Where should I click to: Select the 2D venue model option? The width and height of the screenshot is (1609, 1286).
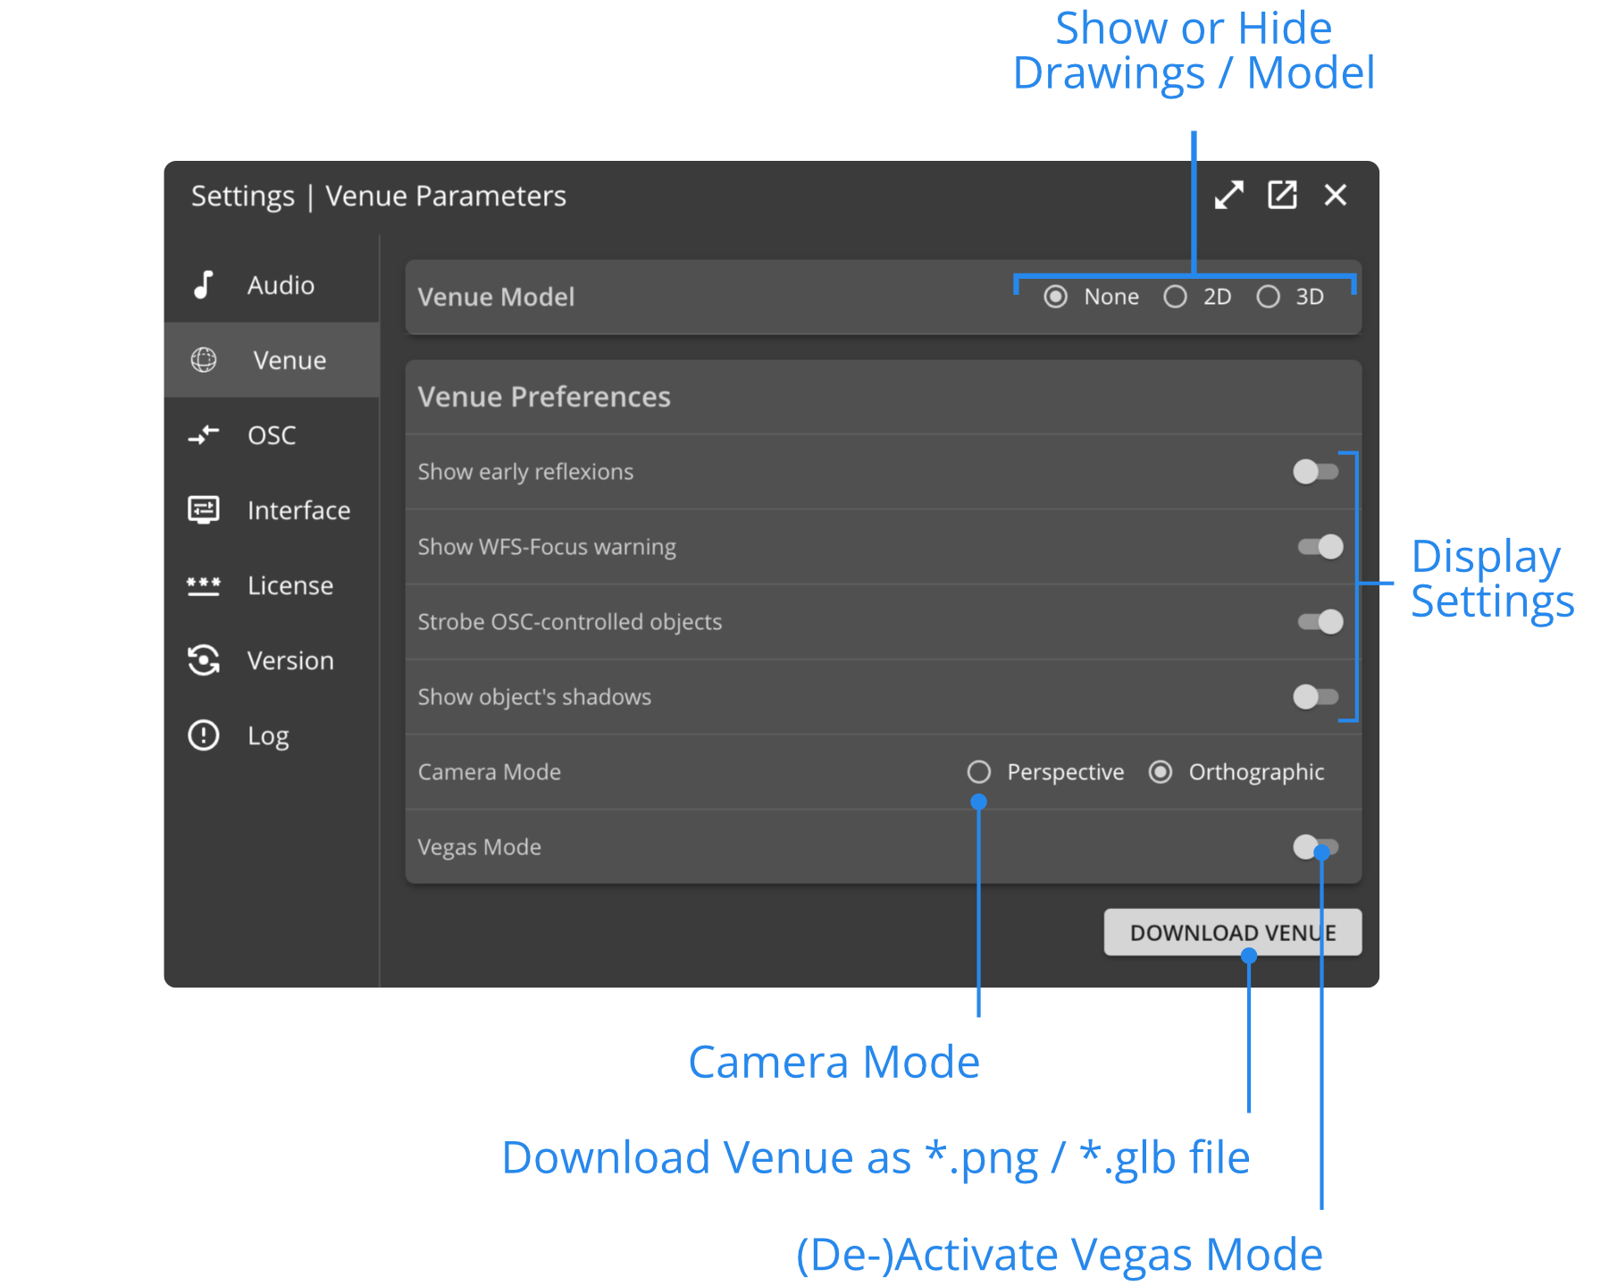click(x=1176, y=297)
